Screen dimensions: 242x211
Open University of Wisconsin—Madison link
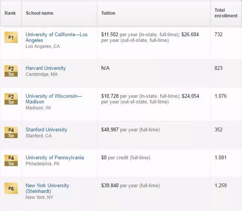coord(54,99)
